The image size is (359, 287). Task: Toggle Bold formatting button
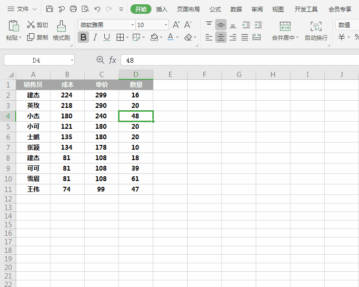point(83,37)
